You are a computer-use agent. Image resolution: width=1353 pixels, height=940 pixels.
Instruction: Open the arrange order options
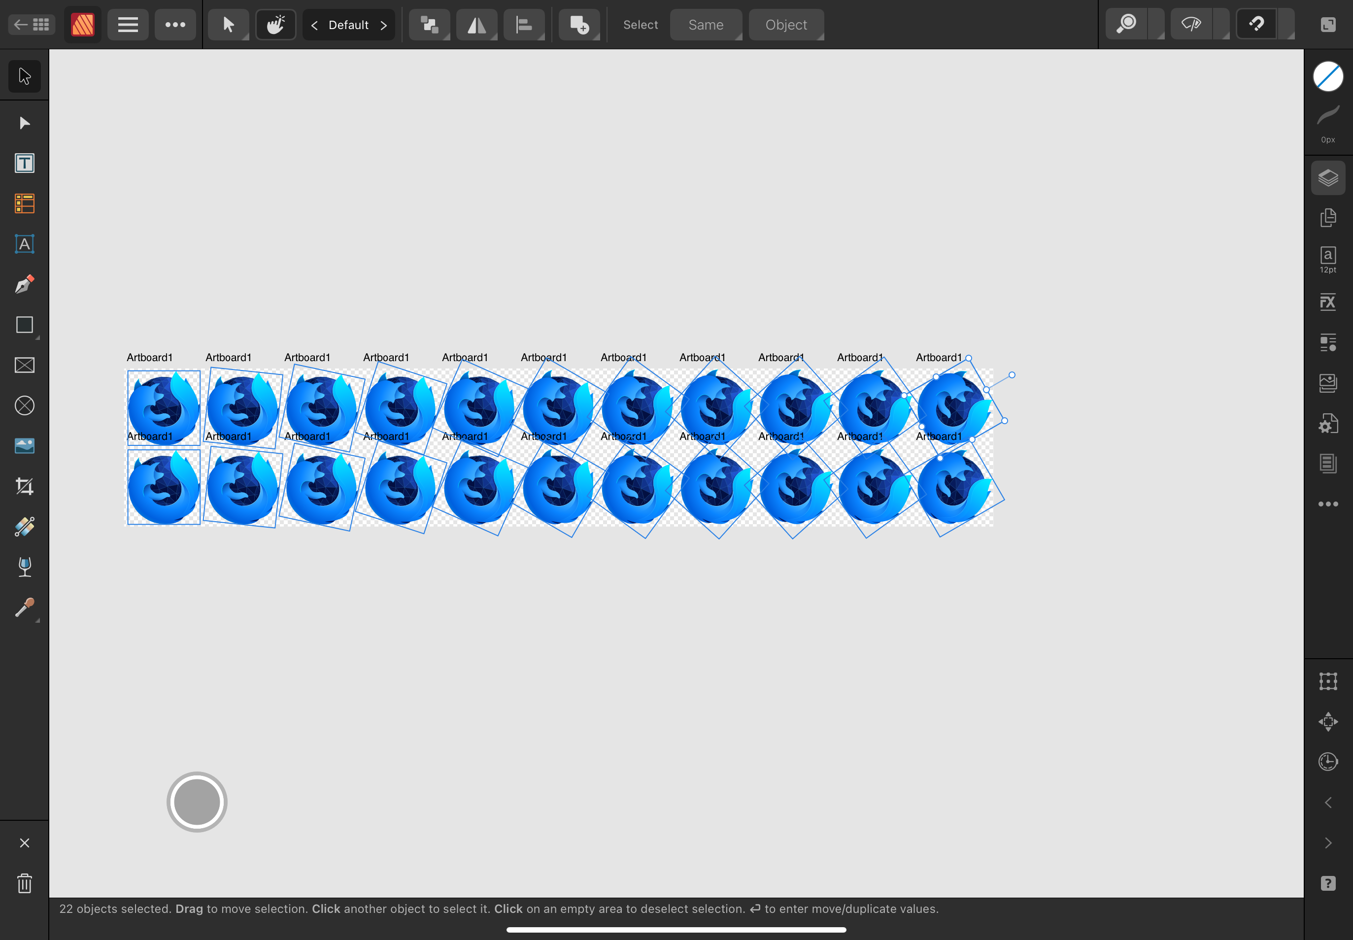click(429, 25)
